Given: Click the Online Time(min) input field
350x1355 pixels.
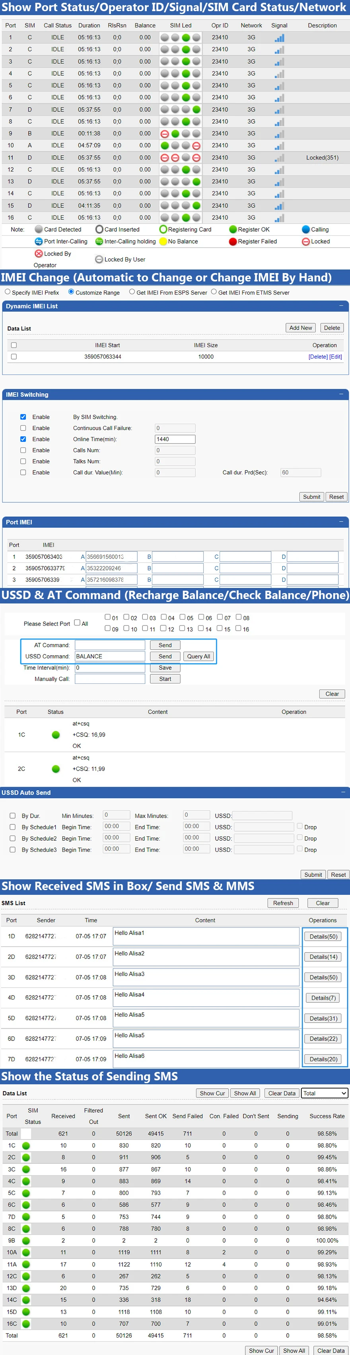Looking at the screenshot, I should 175,439.
